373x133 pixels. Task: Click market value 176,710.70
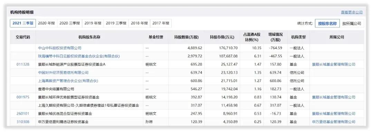pos(228,48)
